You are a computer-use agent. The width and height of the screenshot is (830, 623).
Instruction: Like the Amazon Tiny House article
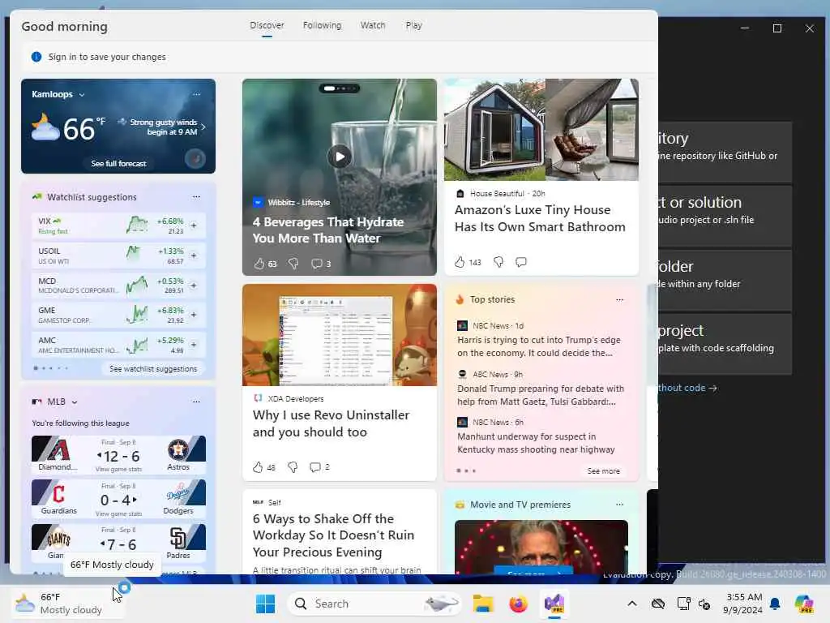click(460, 262)
